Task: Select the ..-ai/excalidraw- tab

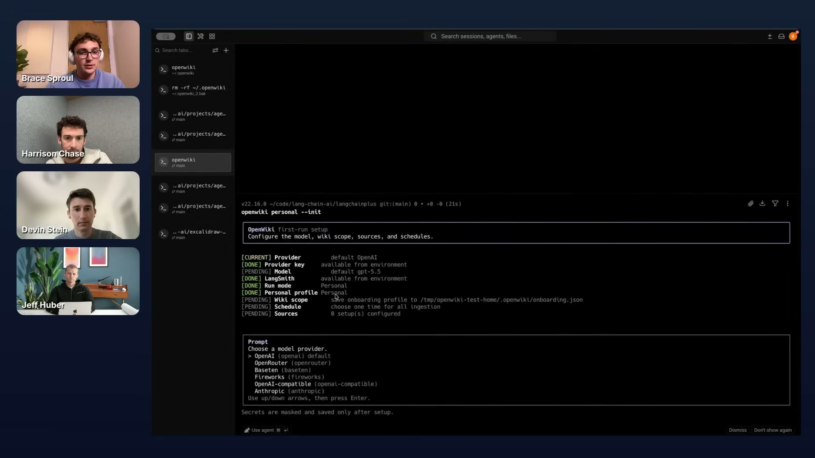Action: 193,234
